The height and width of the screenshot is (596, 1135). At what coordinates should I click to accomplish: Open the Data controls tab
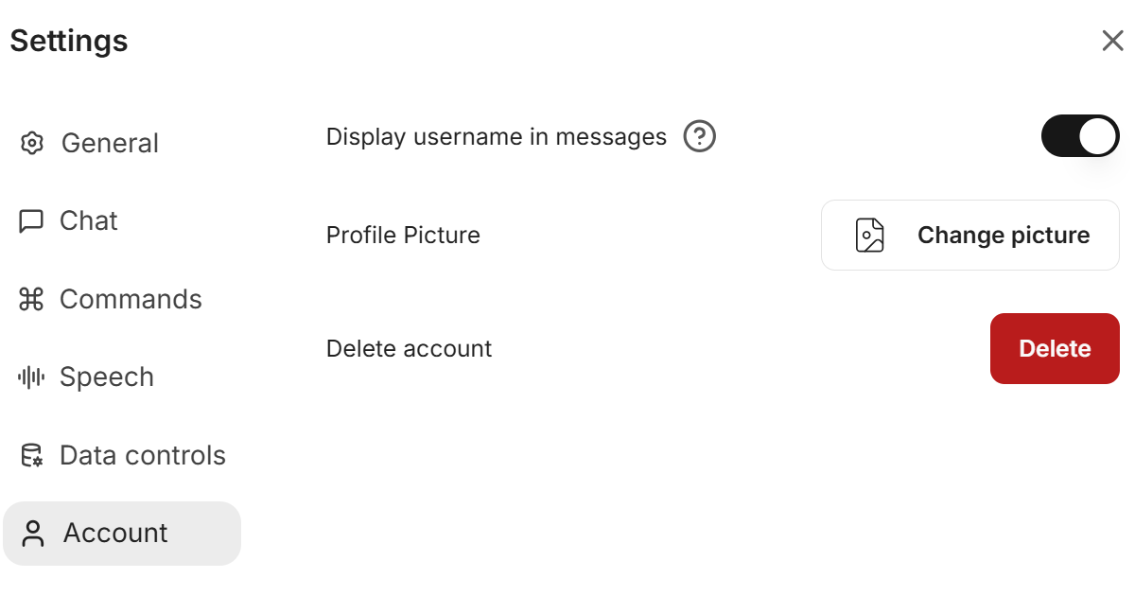click(143, 456)
